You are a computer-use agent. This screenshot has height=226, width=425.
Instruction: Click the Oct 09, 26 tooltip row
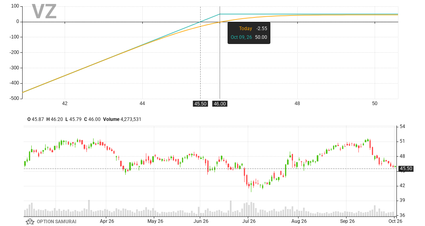tap(249, 37)
